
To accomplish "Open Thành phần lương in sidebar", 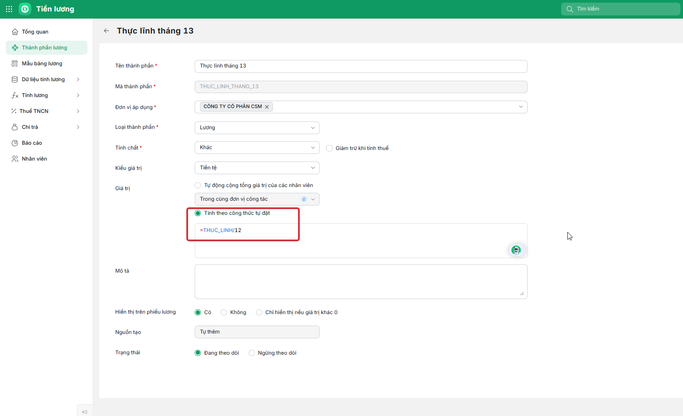I will tap(46, 48).
